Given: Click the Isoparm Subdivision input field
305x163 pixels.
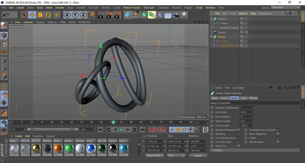Looking at the screenshot, I should click(247, 108).
